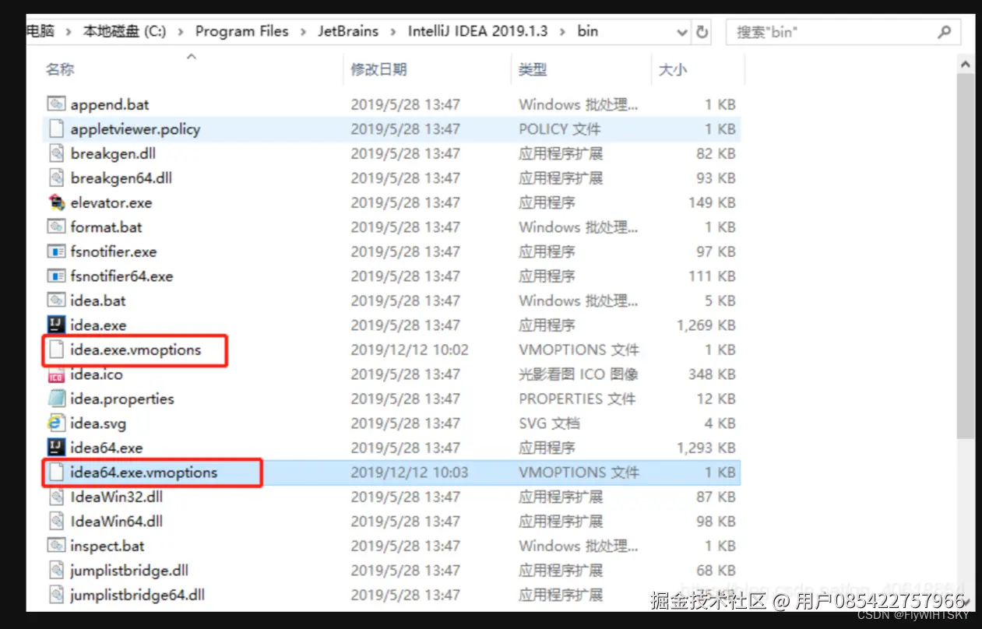Open the address bar history dropdown
This screenshot has width=982, height=629.
click(682, 33)
